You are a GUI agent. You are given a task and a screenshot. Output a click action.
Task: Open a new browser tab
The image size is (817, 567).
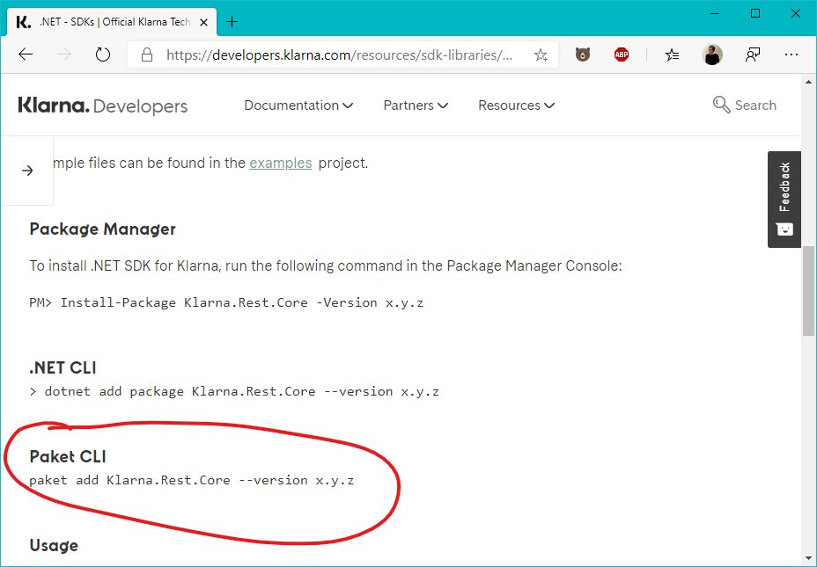pos(232,22)
